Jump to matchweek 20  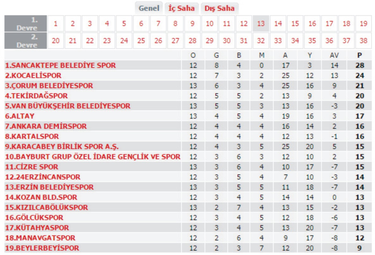[56, 41]
